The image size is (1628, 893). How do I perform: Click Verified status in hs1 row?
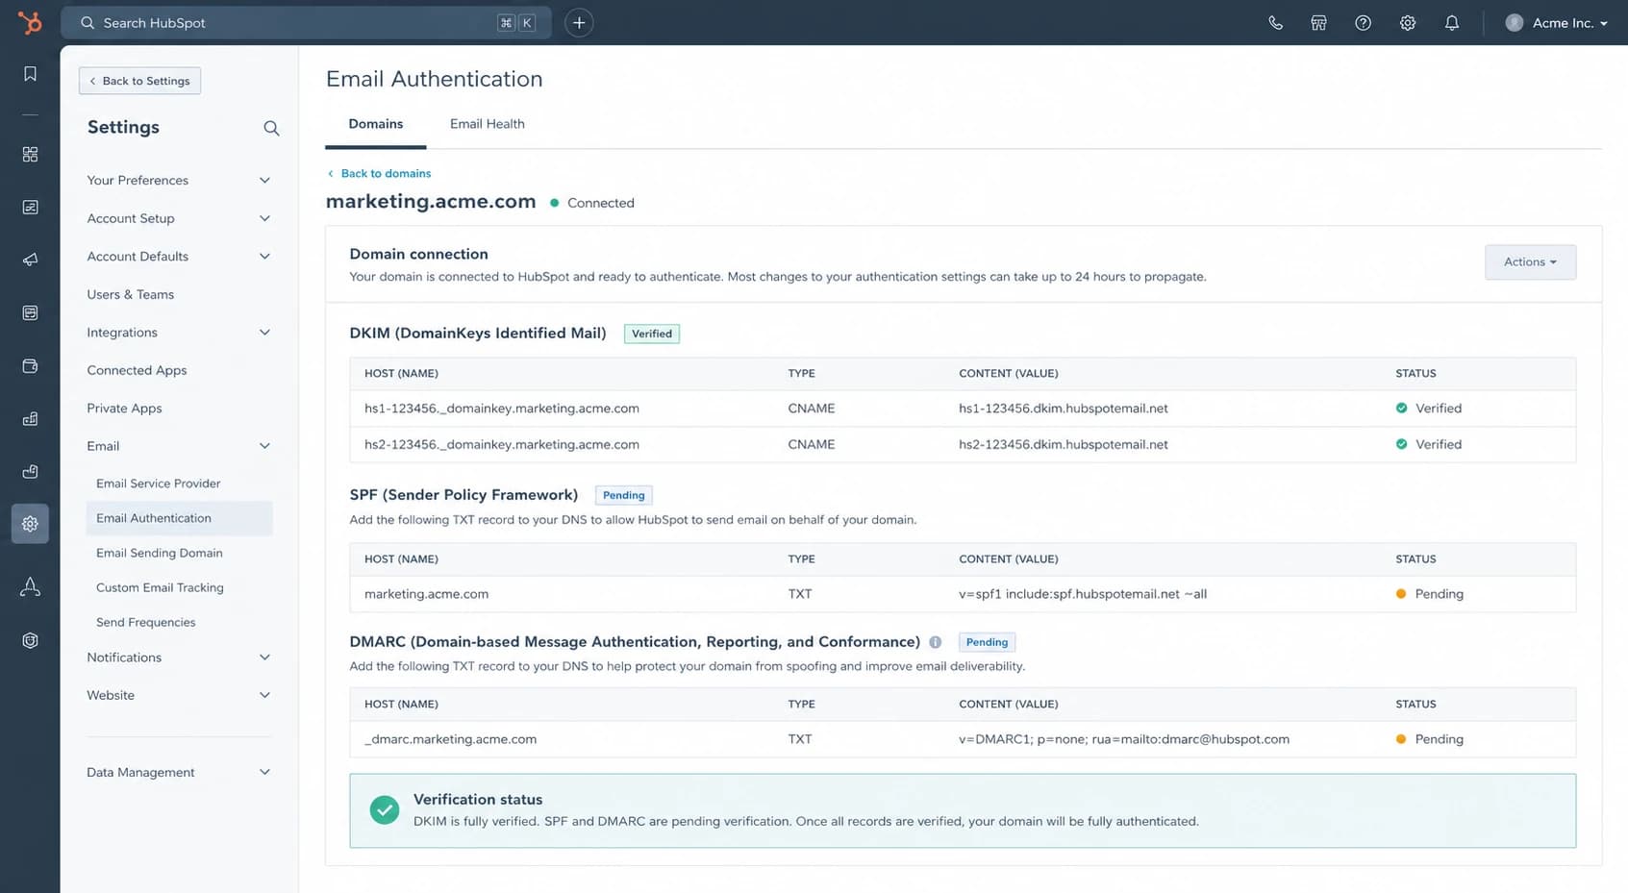[1429, 409]
